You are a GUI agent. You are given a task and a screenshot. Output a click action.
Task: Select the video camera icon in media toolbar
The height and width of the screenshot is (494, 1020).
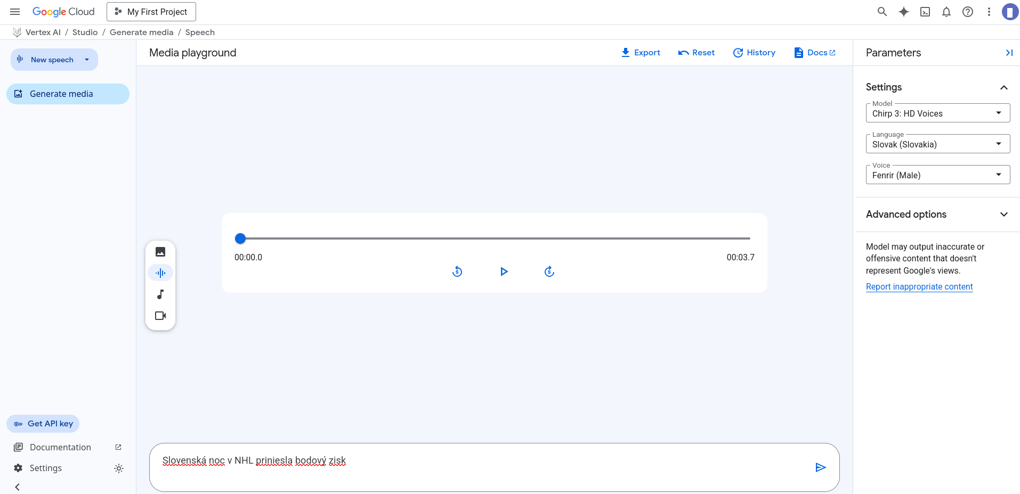[x=160, y=316]
